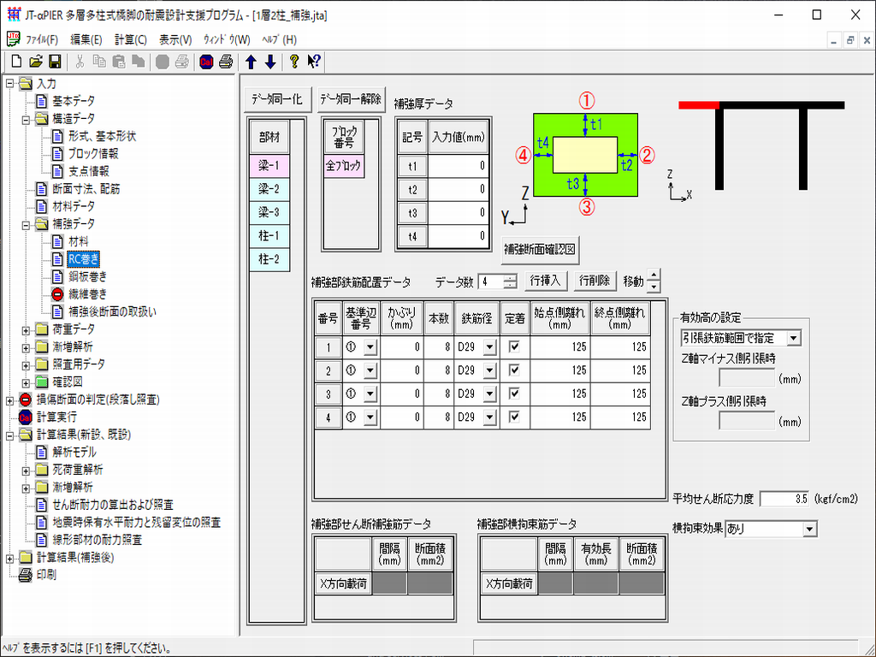
Task: Open the 有効高の設定 dropdown
Action: pos(793,339)
